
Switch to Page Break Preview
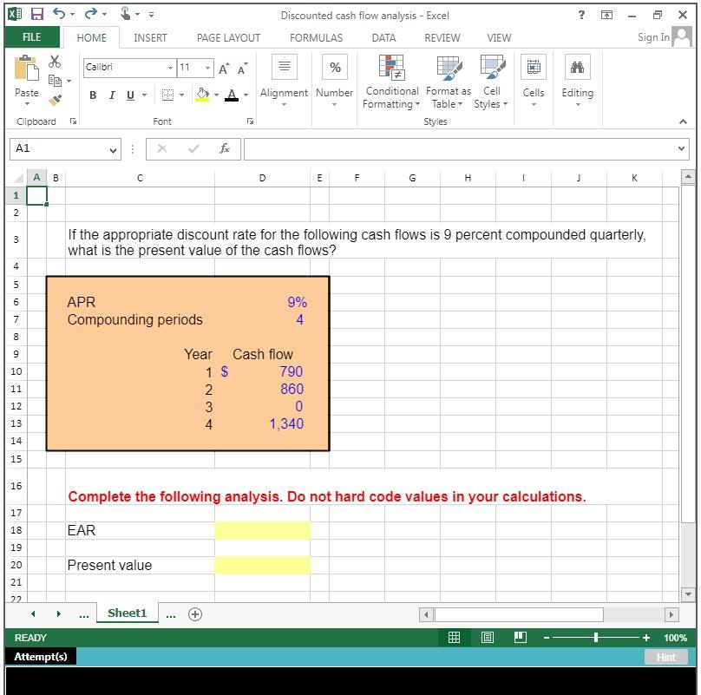(x=521, y=638)
